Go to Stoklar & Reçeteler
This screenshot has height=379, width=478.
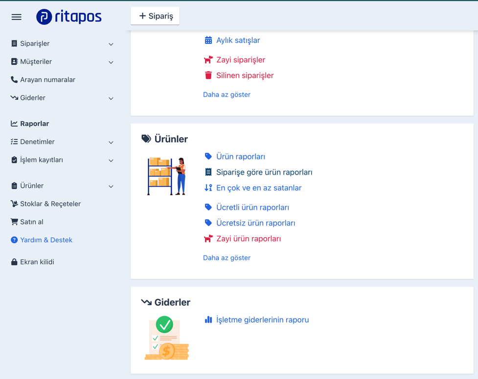pyautogui.click(x=50, y=204)
